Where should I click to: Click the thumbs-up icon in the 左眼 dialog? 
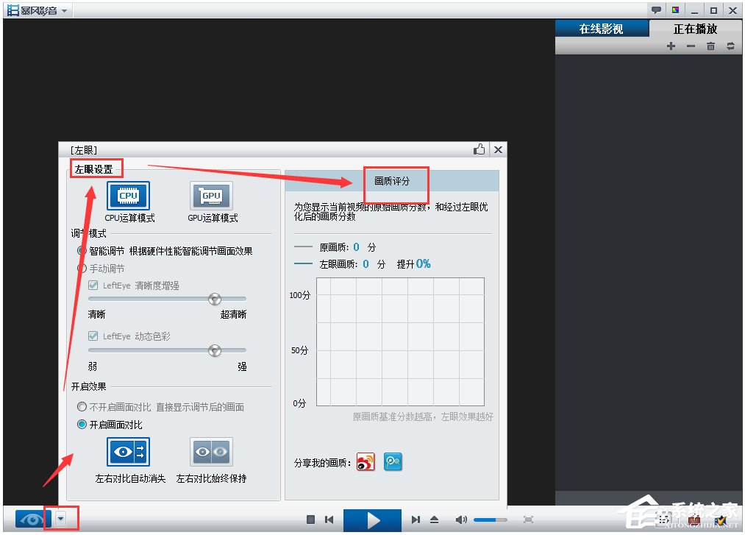click(x=479, y=149)
